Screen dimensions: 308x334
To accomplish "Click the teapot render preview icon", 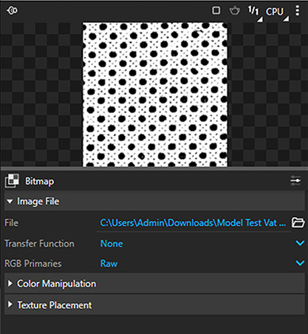I will tap(234, 11).
